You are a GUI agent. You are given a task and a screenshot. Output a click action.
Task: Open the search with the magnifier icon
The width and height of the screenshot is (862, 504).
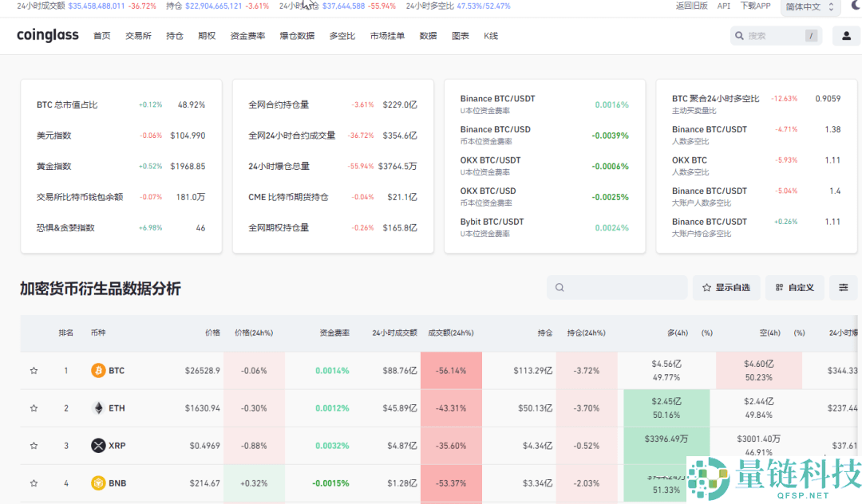pos(739,35)
